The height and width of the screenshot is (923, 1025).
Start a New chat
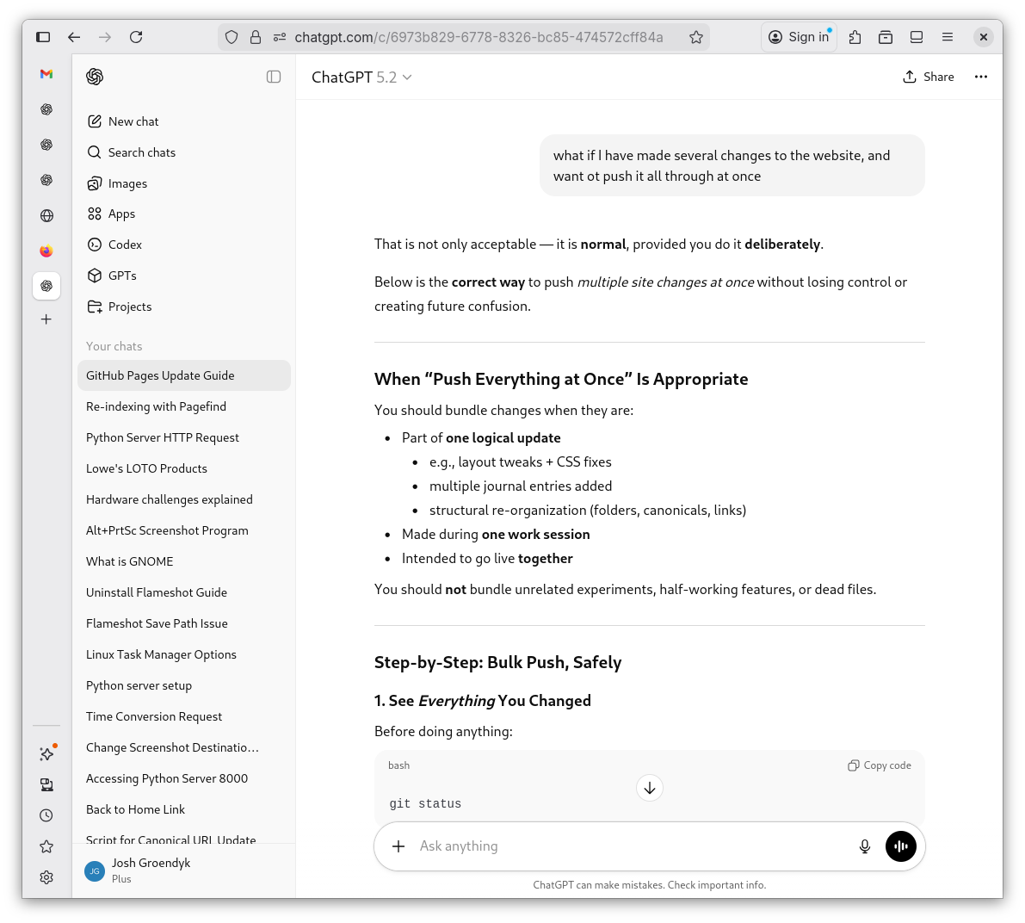click(133, 121)
